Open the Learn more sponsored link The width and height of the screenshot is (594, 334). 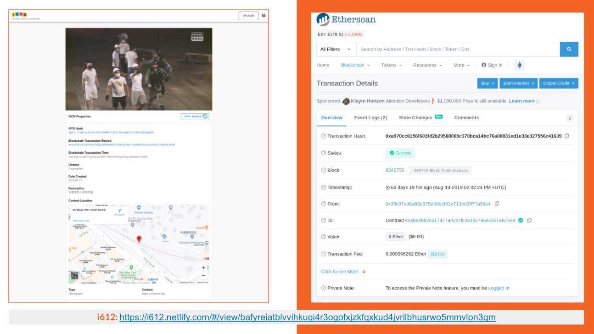click(521, 101)
